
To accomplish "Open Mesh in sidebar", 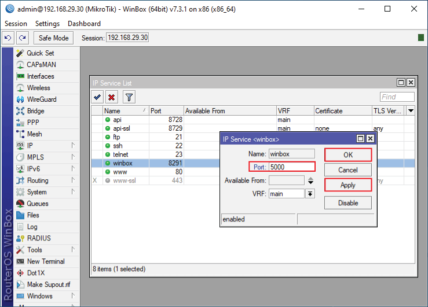I will coord(46,134).
